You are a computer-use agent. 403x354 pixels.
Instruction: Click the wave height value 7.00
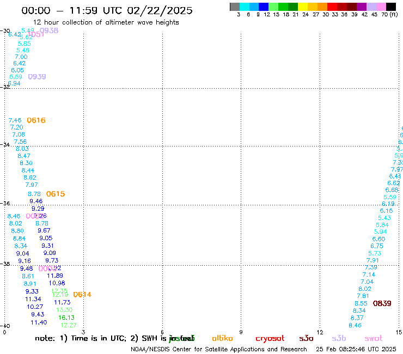(x=21, y=57)
